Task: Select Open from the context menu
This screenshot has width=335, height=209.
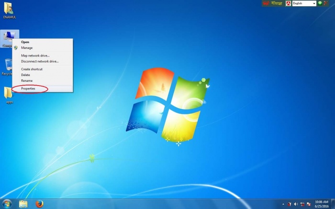Action: click(42, 42)
